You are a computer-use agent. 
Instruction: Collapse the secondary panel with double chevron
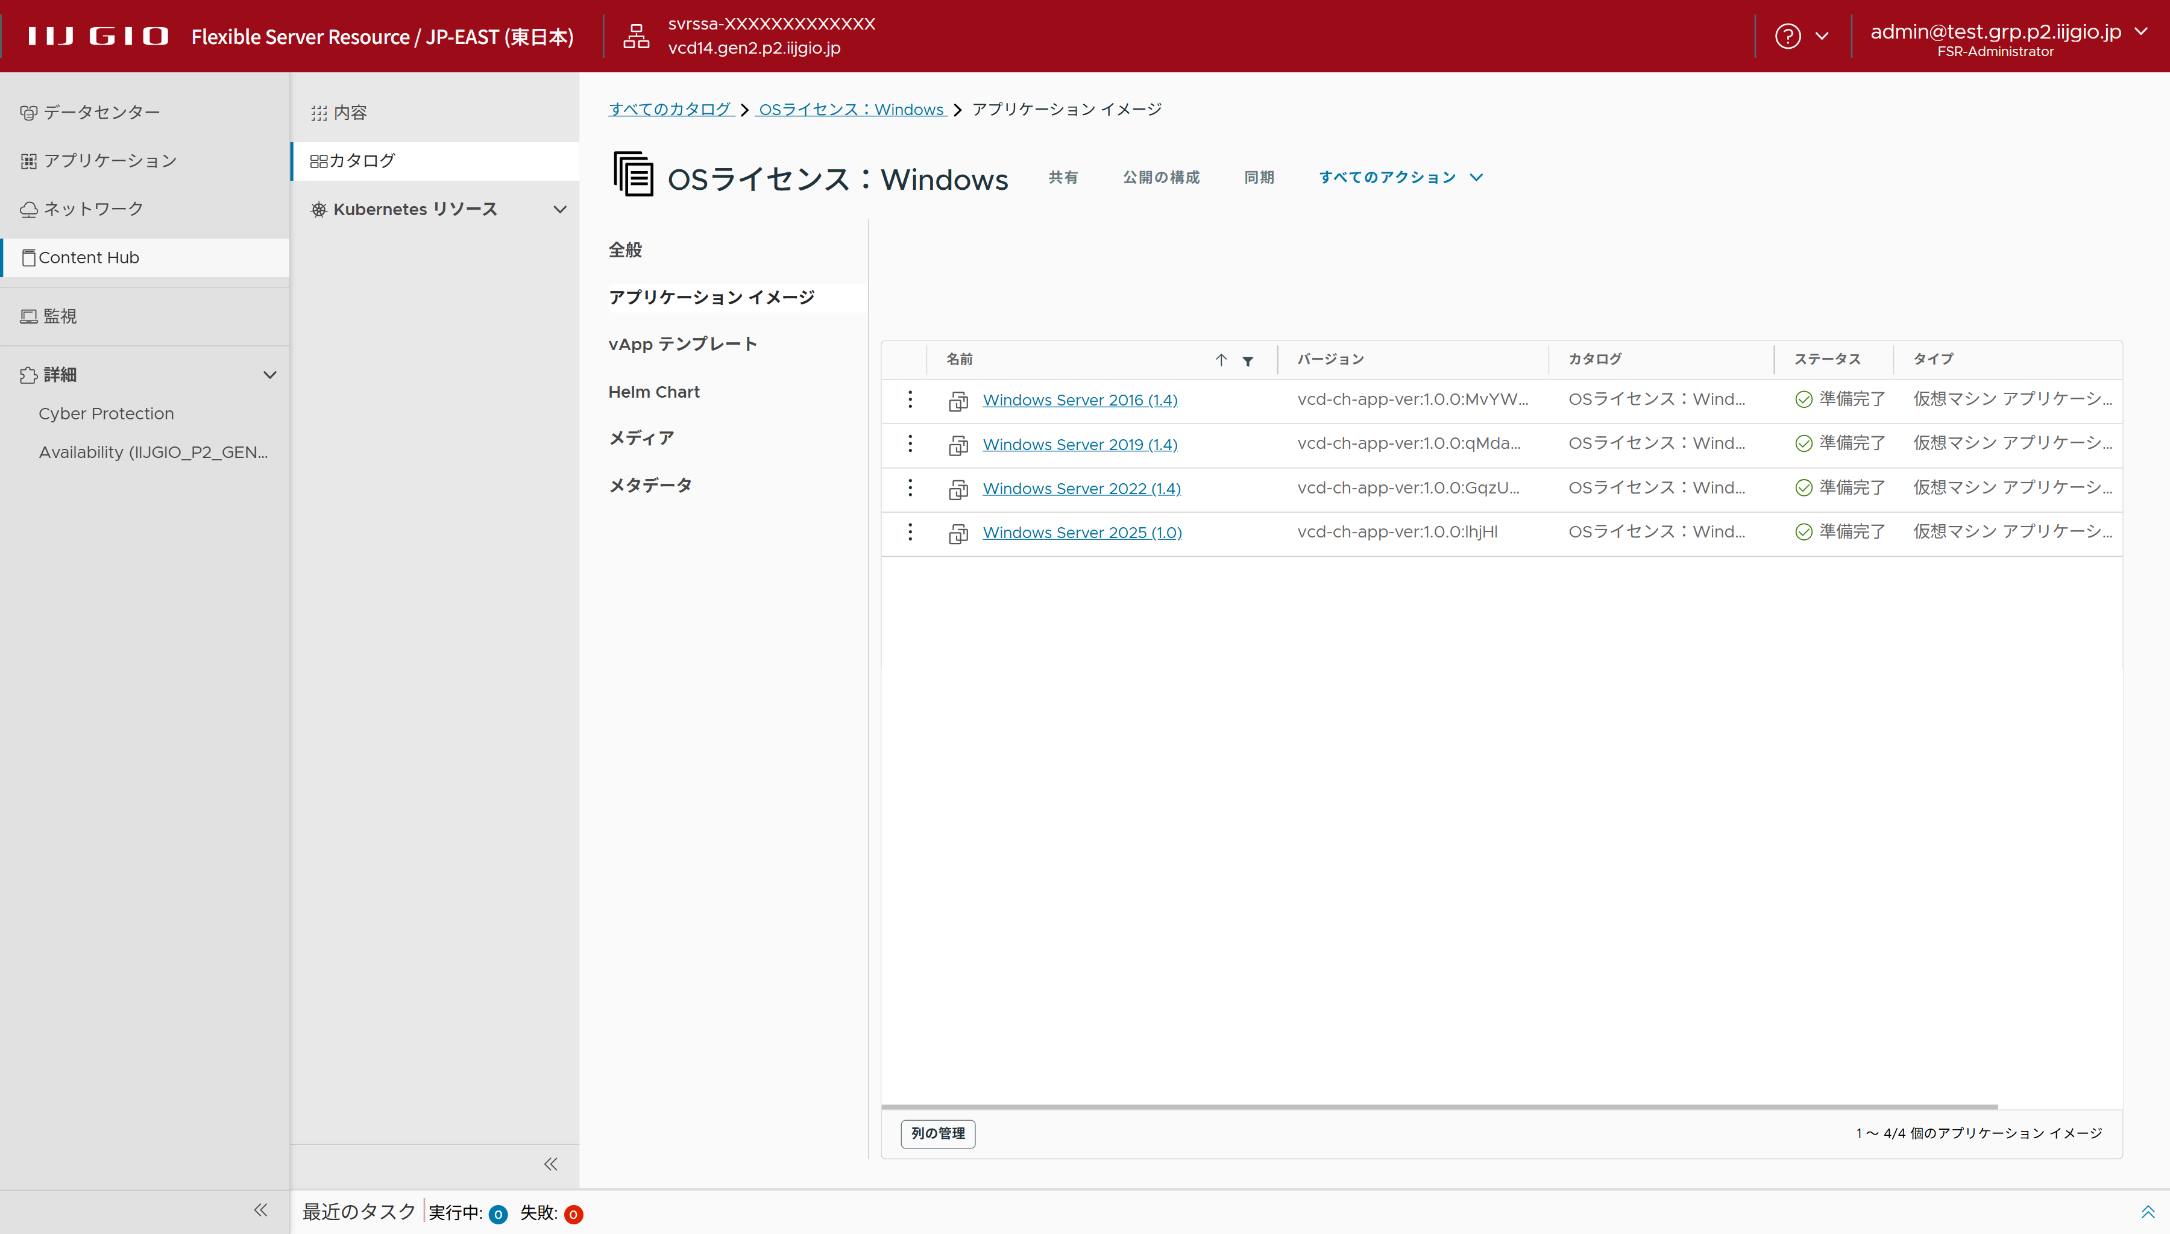coord(550,1164)
